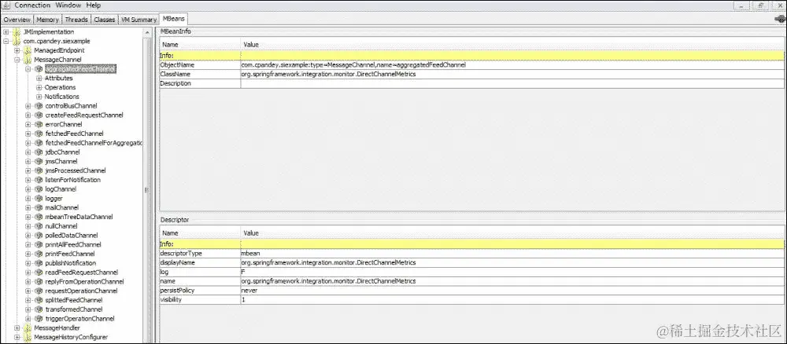Click the polledDataChannel bean icon

tap(39, 236)
